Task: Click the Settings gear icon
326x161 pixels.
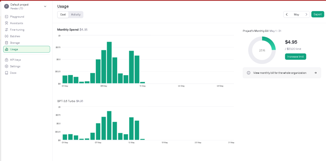Action: [6, 66]
